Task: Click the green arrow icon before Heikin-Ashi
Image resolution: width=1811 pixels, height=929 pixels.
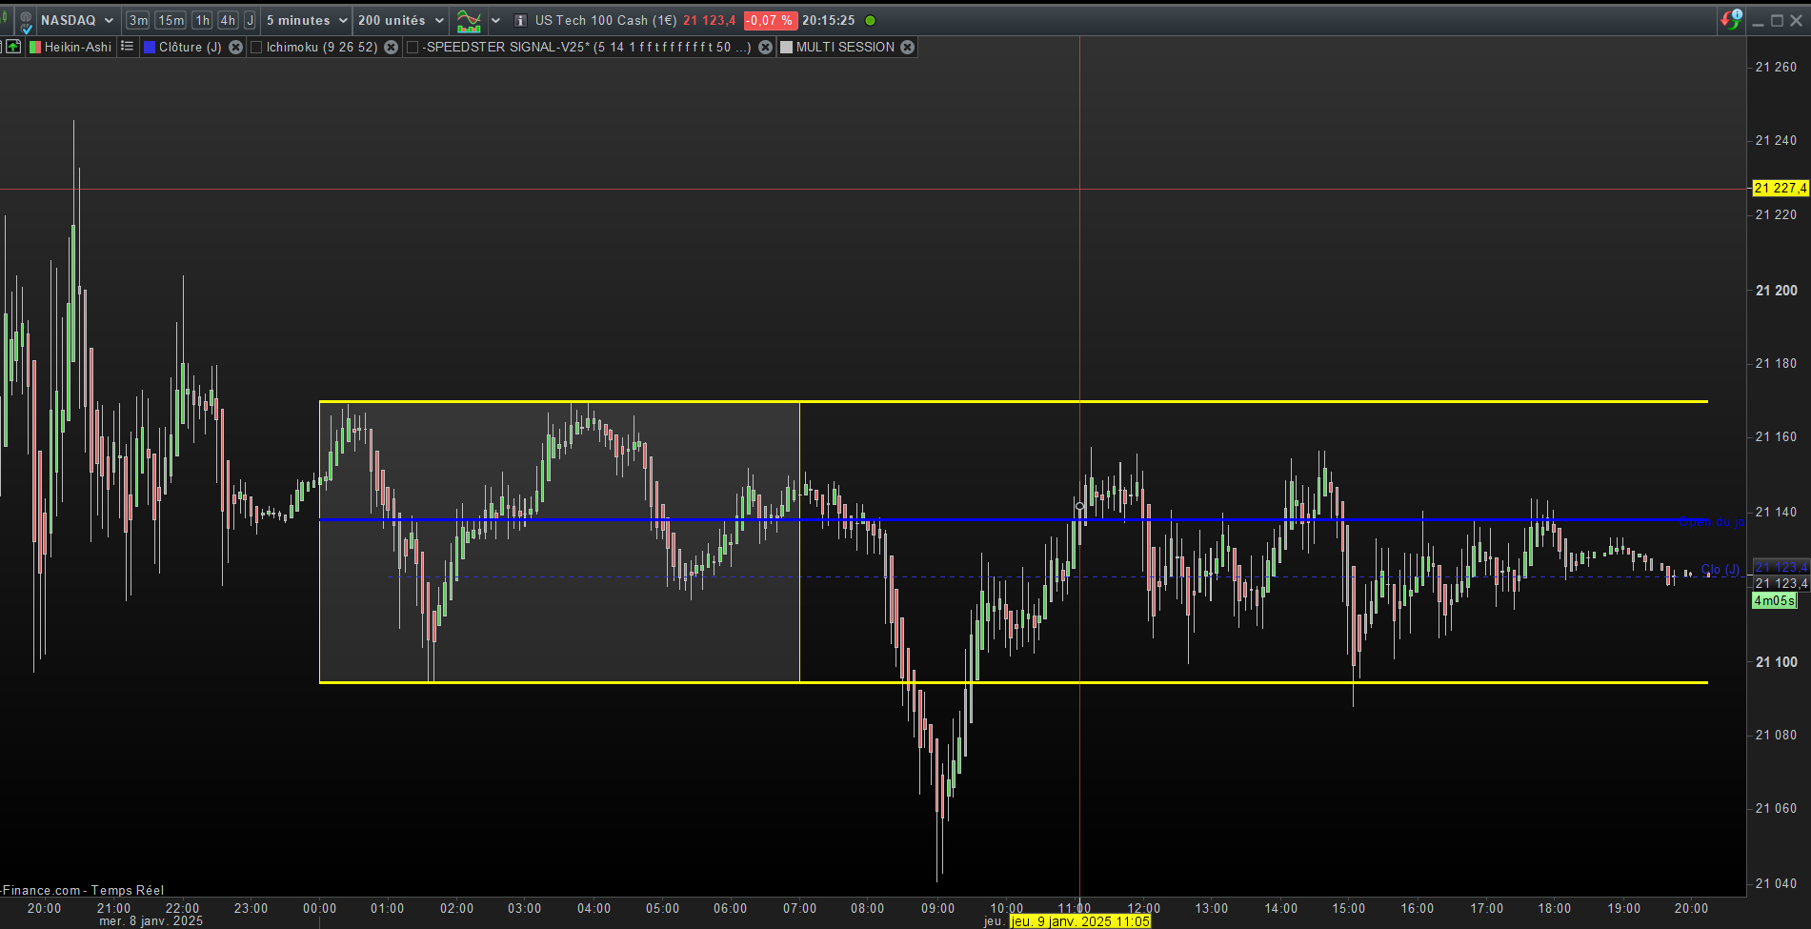Action: coord(13,47)
